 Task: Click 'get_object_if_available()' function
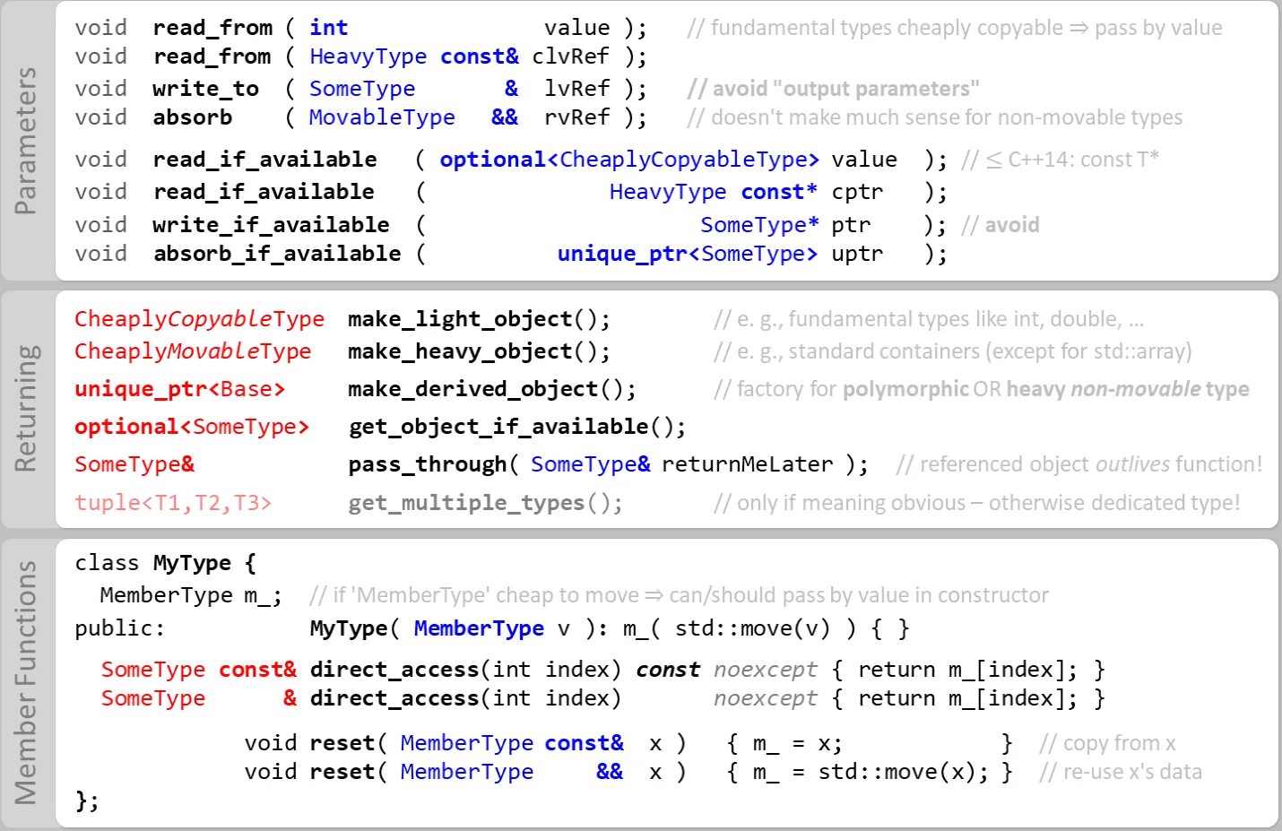(517, 427)
